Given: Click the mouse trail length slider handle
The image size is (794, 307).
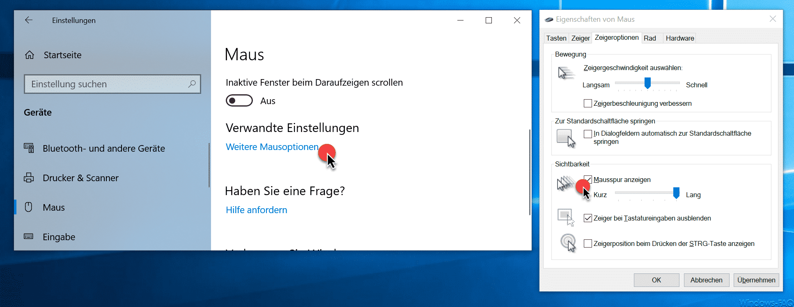Looking at the screenshot, I should tap(676, 193).
